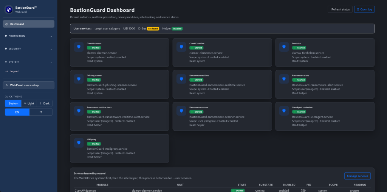This screenshot has width=387, height=192.
Task: Choose Logout in the sidebar
Action: tap(29, 71)
